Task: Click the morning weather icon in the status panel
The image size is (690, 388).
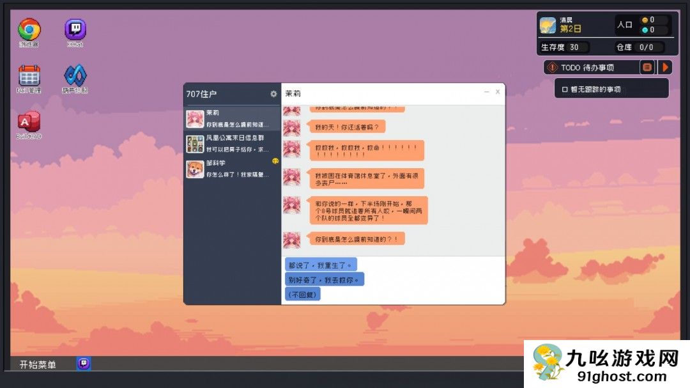Action: 548,24
